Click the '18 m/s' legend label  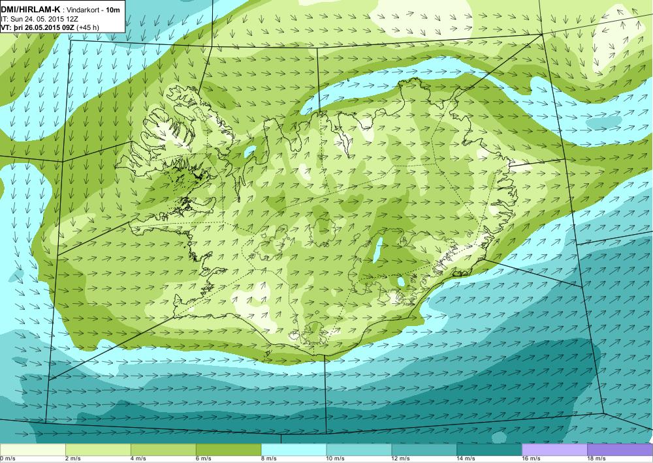pos(597,459)
